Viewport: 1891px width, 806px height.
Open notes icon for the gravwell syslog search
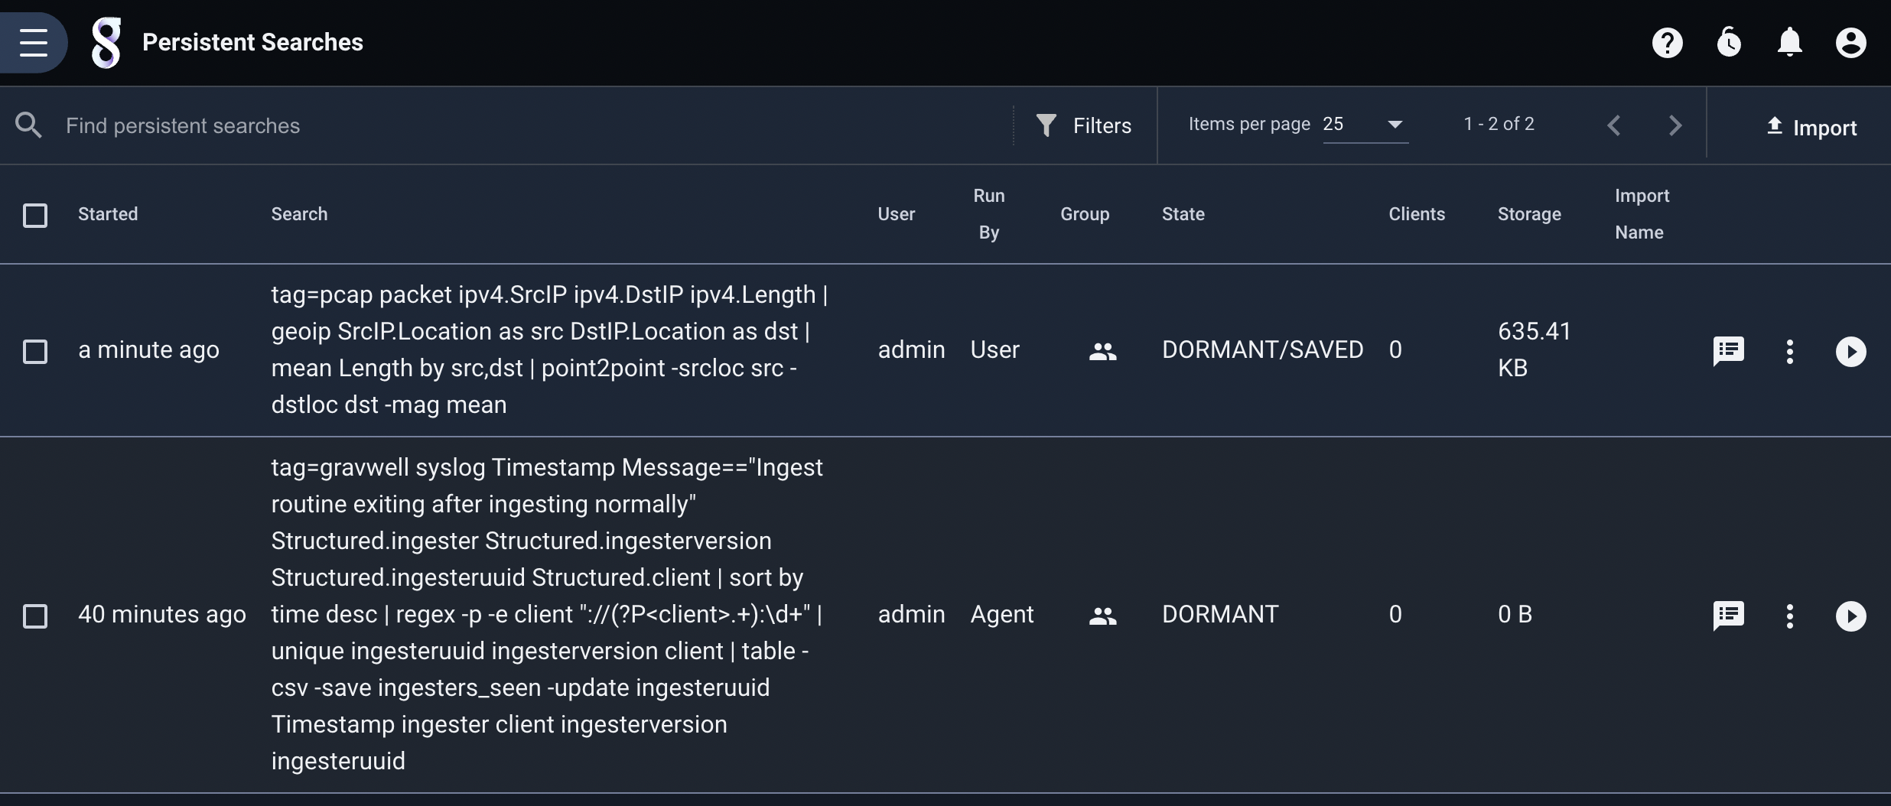coord(1729,616)
